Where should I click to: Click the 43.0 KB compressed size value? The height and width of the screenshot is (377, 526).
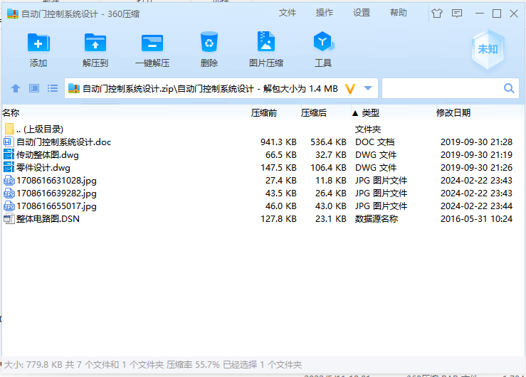[330, 206]
